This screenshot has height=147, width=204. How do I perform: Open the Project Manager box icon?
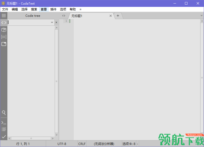(x=4, y=30)
